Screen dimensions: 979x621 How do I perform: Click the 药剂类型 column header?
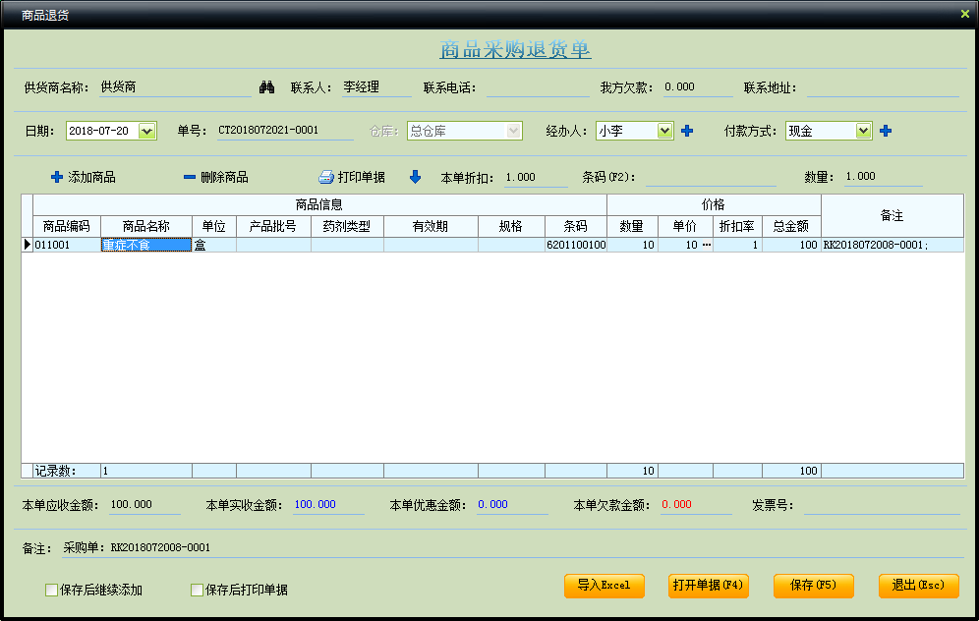[347, 226]
